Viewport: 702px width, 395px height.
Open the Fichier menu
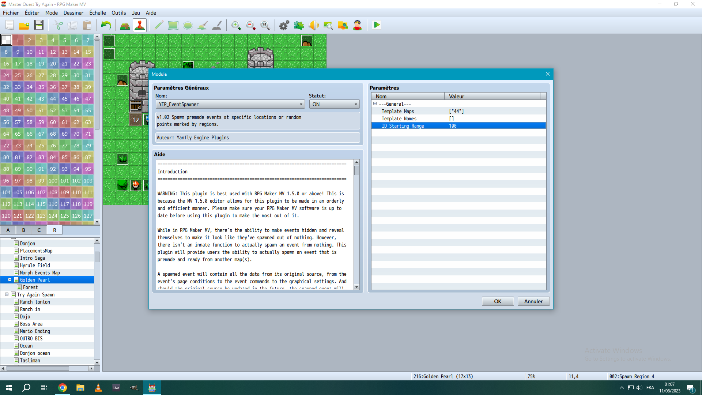coord(11,13)
